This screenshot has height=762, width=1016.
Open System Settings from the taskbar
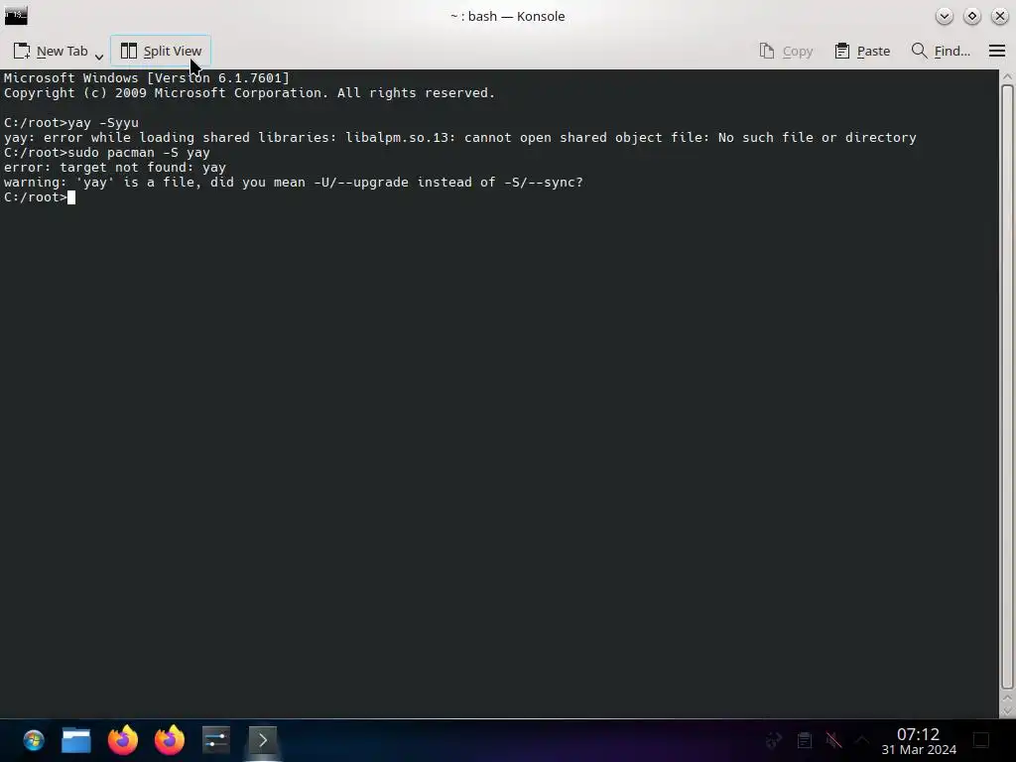[215, 740]
